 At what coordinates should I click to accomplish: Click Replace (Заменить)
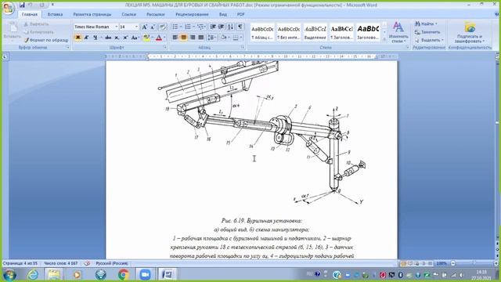[427, 32]
